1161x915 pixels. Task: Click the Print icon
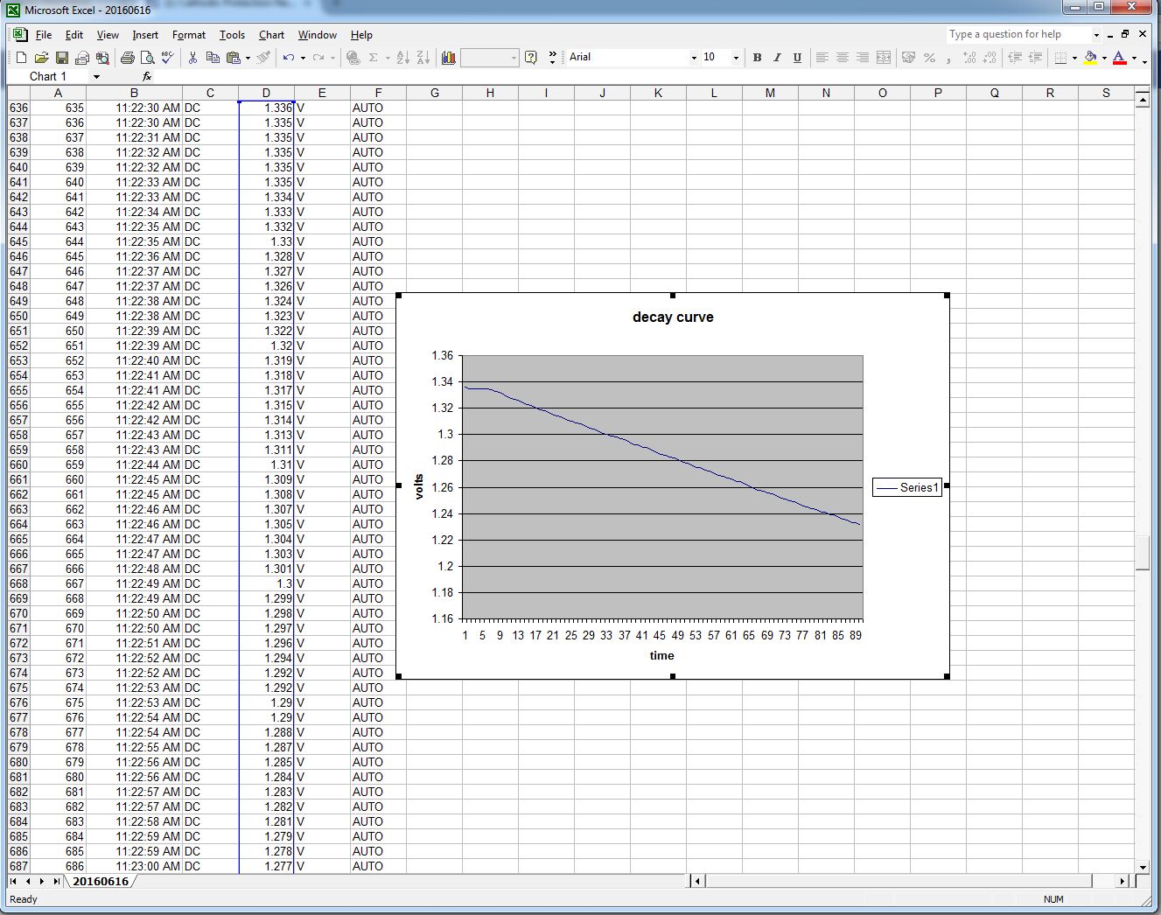click(128, 58)
